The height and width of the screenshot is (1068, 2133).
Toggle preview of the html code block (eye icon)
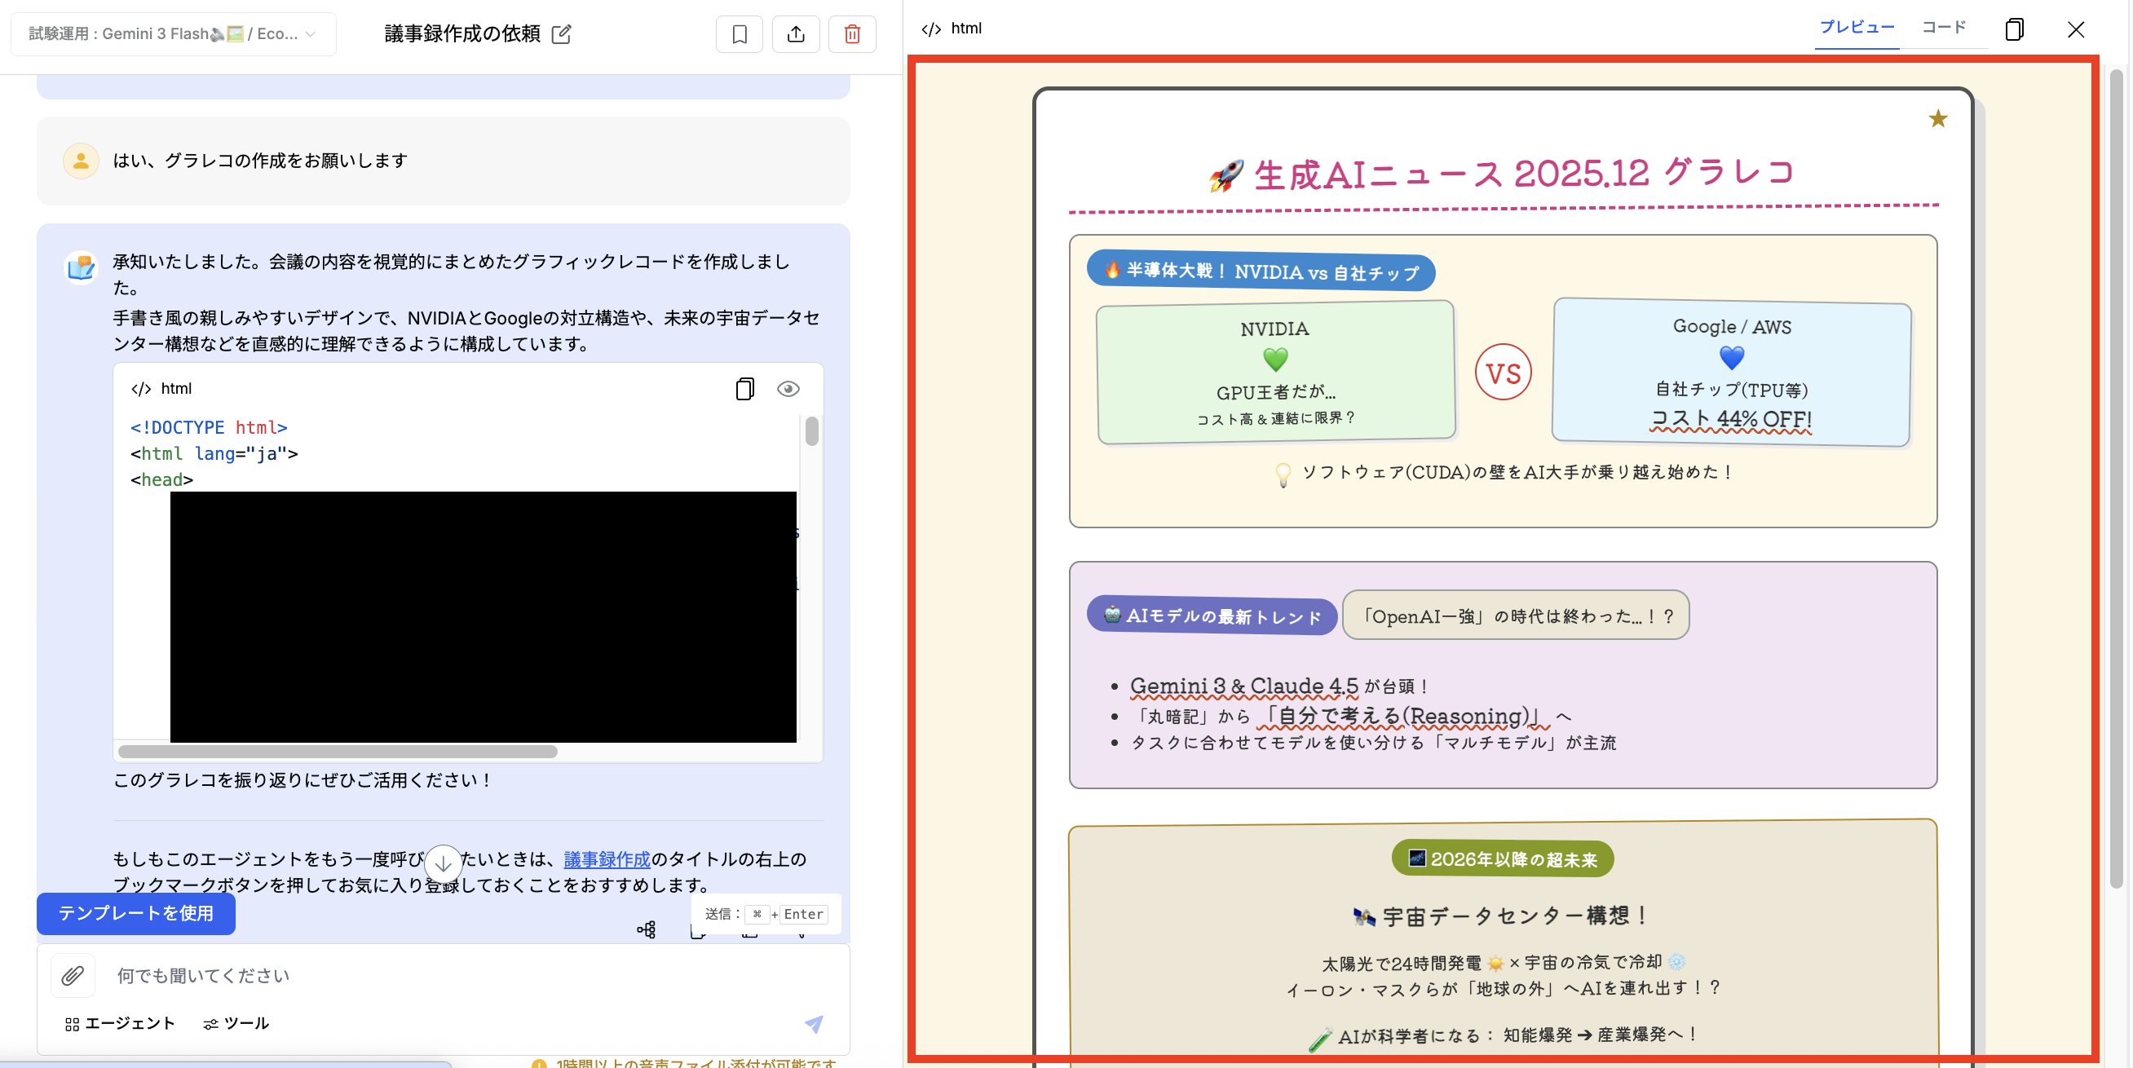click(788, 388)
